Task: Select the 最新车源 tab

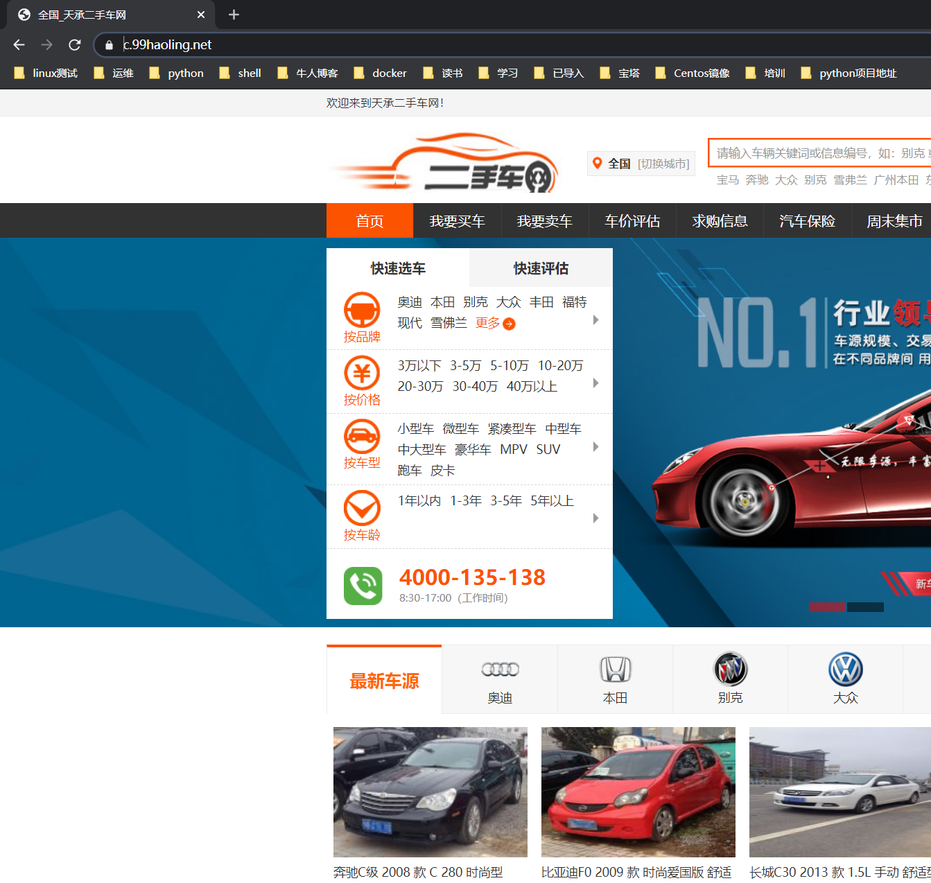Action: 384,680
